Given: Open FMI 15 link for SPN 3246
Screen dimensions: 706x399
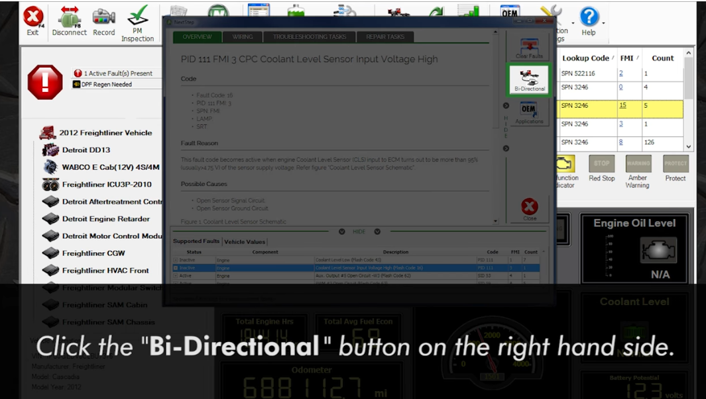Looking at the screenshot, I should (622, 105).
